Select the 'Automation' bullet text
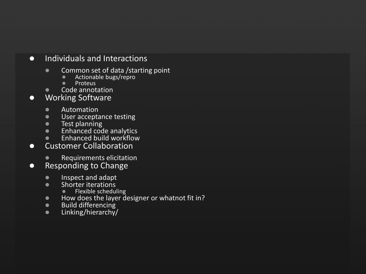The image size is (366, 274). pyautogui.click(x=80, y=110)
